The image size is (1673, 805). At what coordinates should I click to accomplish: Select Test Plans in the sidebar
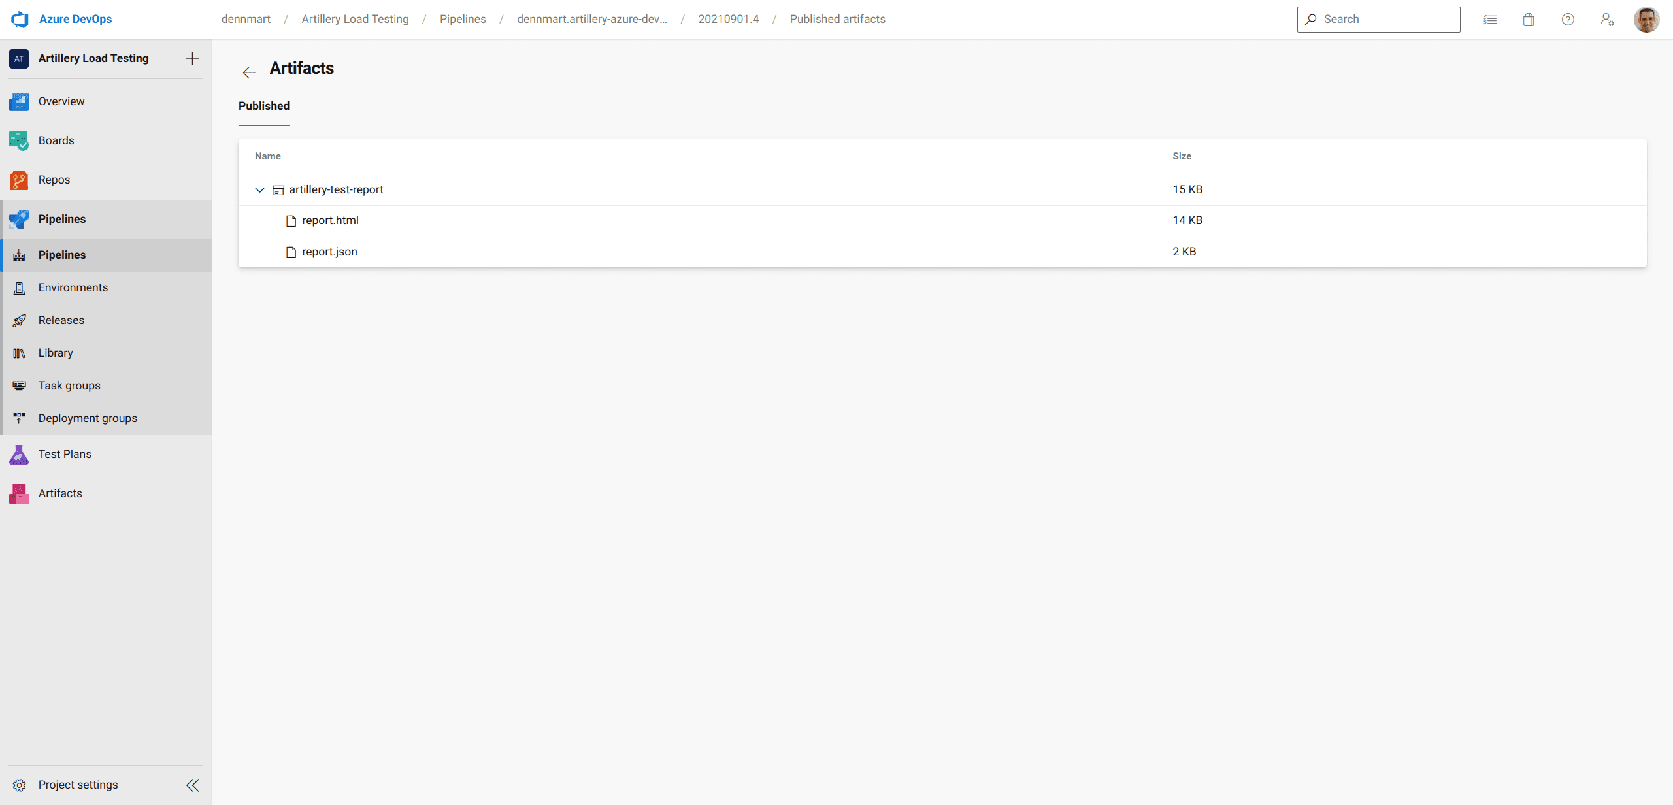pyautogui.click(x=65, y=453)
